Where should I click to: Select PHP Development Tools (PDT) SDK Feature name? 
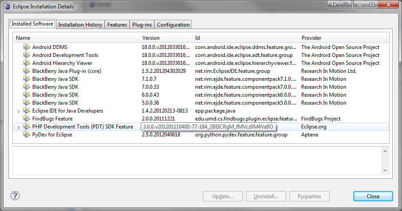pos(83,127)
